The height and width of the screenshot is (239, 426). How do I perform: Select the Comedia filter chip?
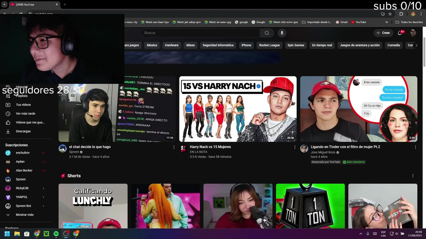point(394,45)
